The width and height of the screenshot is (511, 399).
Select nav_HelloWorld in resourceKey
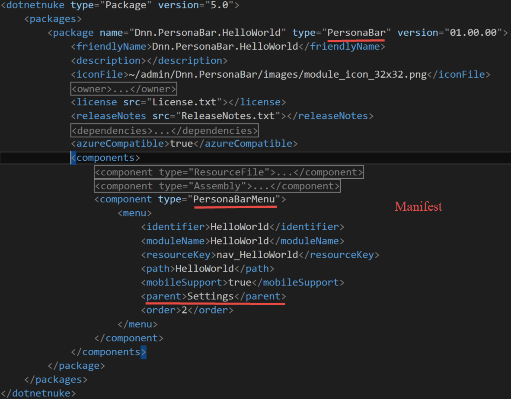point(257,254)
